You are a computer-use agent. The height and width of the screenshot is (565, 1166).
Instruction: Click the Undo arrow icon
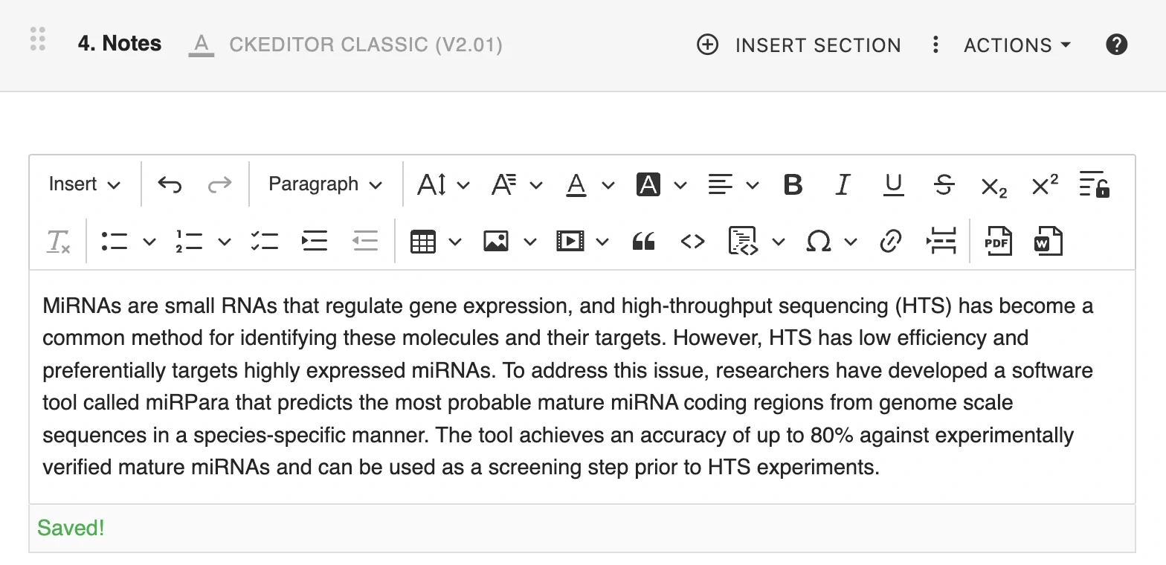click(x=170, y=184)
